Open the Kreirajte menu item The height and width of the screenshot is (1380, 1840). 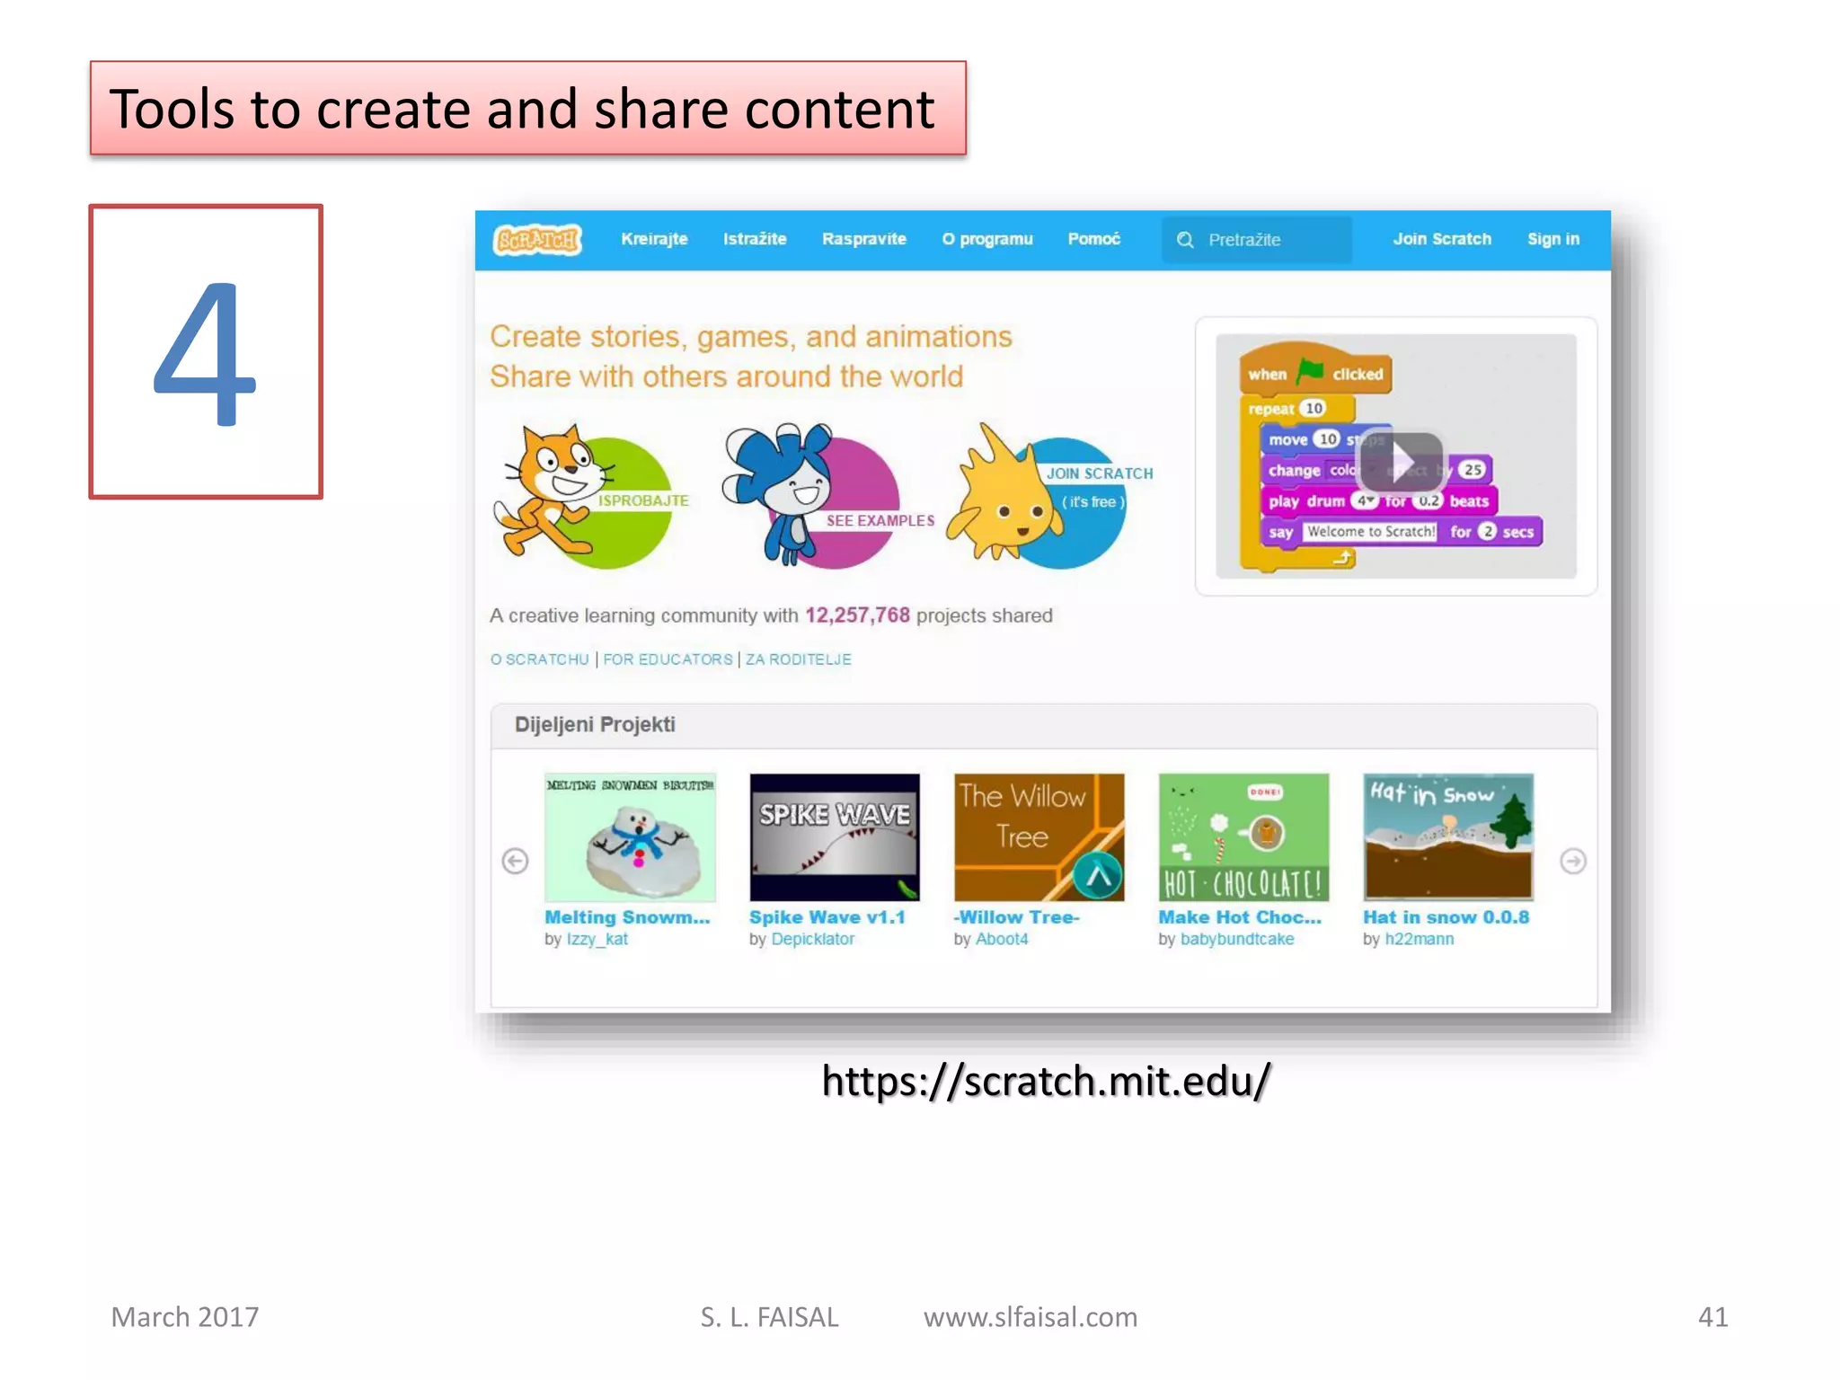pos(654,239)
